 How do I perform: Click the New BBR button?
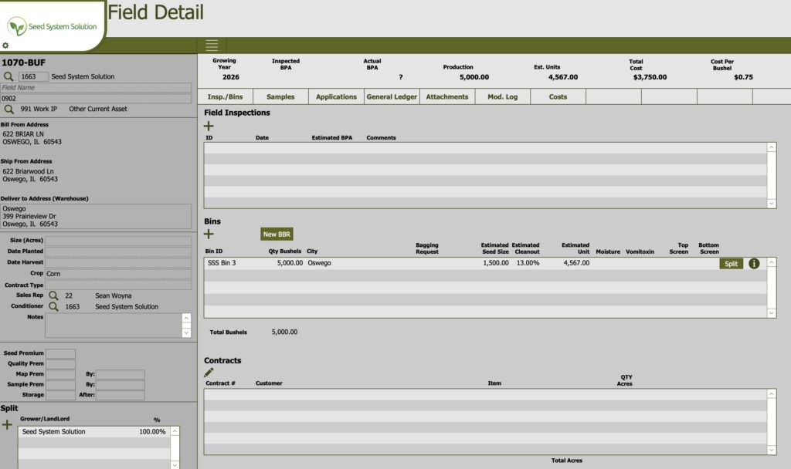[x=277, y=235]
